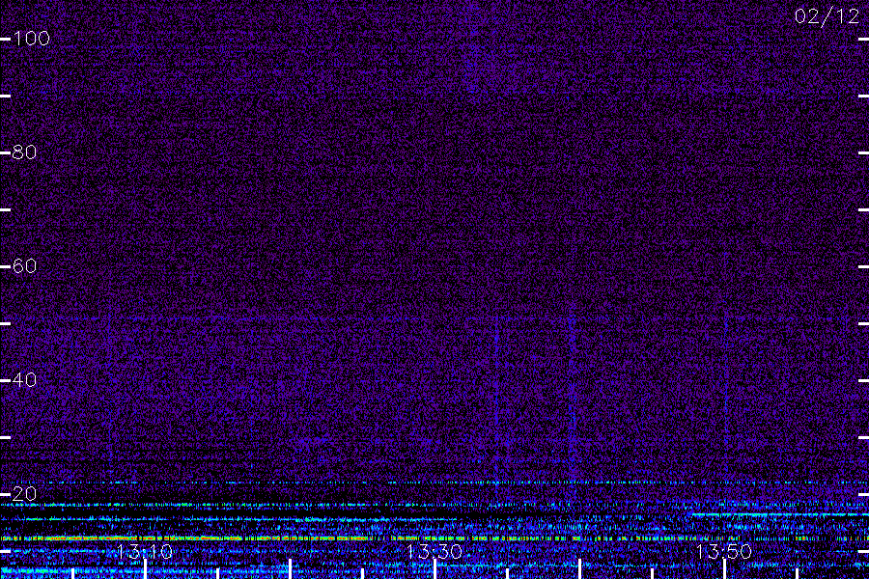Click the 20 frequency axis label
This screenshot has height=579, width=869.
click(x=24, y=494)
